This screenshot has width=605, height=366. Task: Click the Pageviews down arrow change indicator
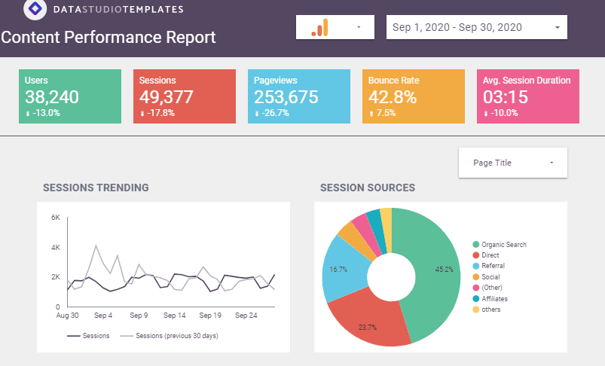257,114
